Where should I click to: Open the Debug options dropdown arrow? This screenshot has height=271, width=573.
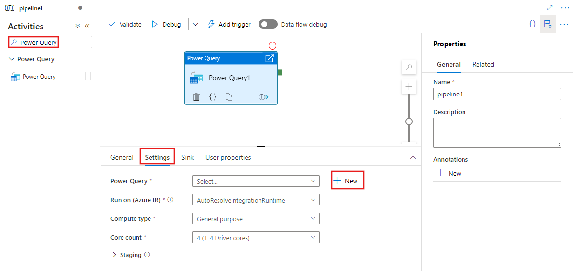pos(195,25)
